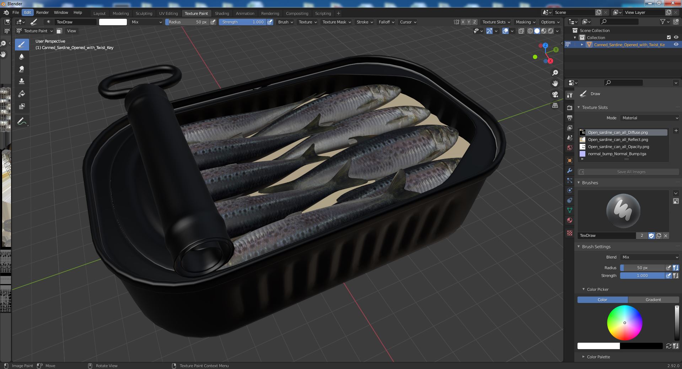Open the Particles properties tab
The width and height of the screenshot is (682, 369).
pyautogui.click(x=570, y=180)
